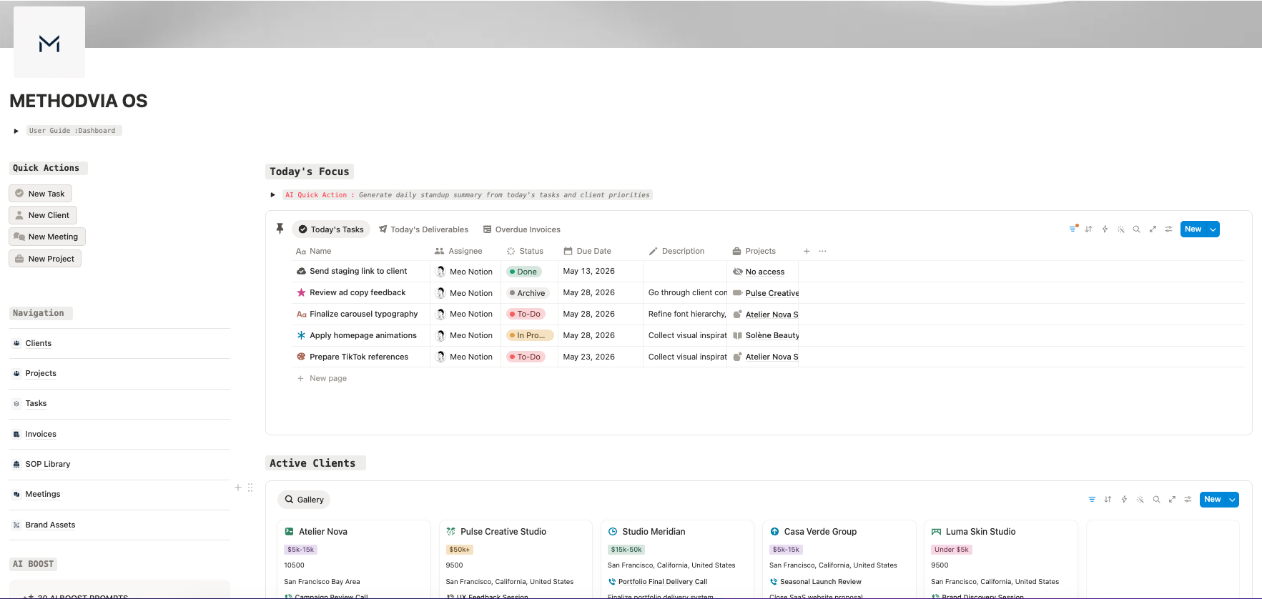Screen dimensions: 1262x599
Task: Select the $50k+ budget tag on Pulse Creative Studio
Action: click(x=459, y=550)
